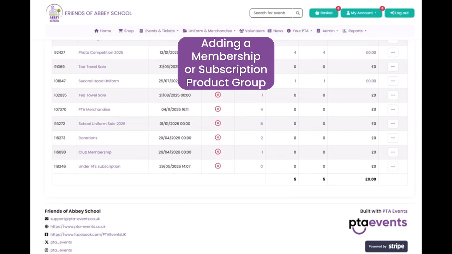Click the ptaevents footer logo
This screenshot has height=254, width=452.
point(378,226)
